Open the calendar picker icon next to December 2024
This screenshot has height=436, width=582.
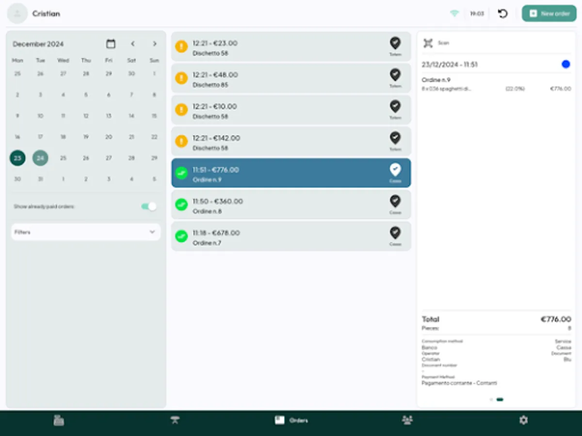point(111,44)
